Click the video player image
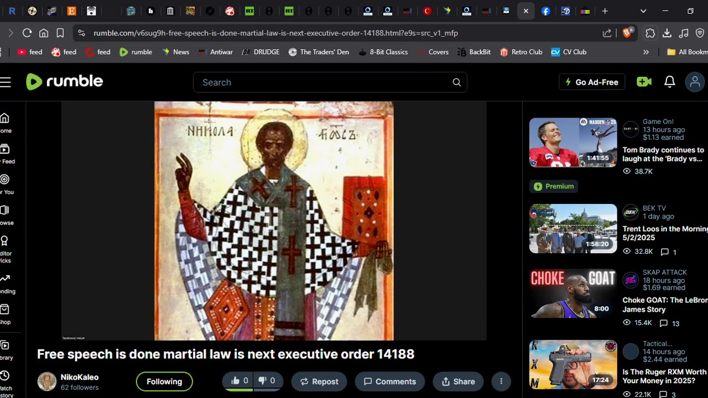The height and width of the screenshot is (398, 708). pos(274,221)
